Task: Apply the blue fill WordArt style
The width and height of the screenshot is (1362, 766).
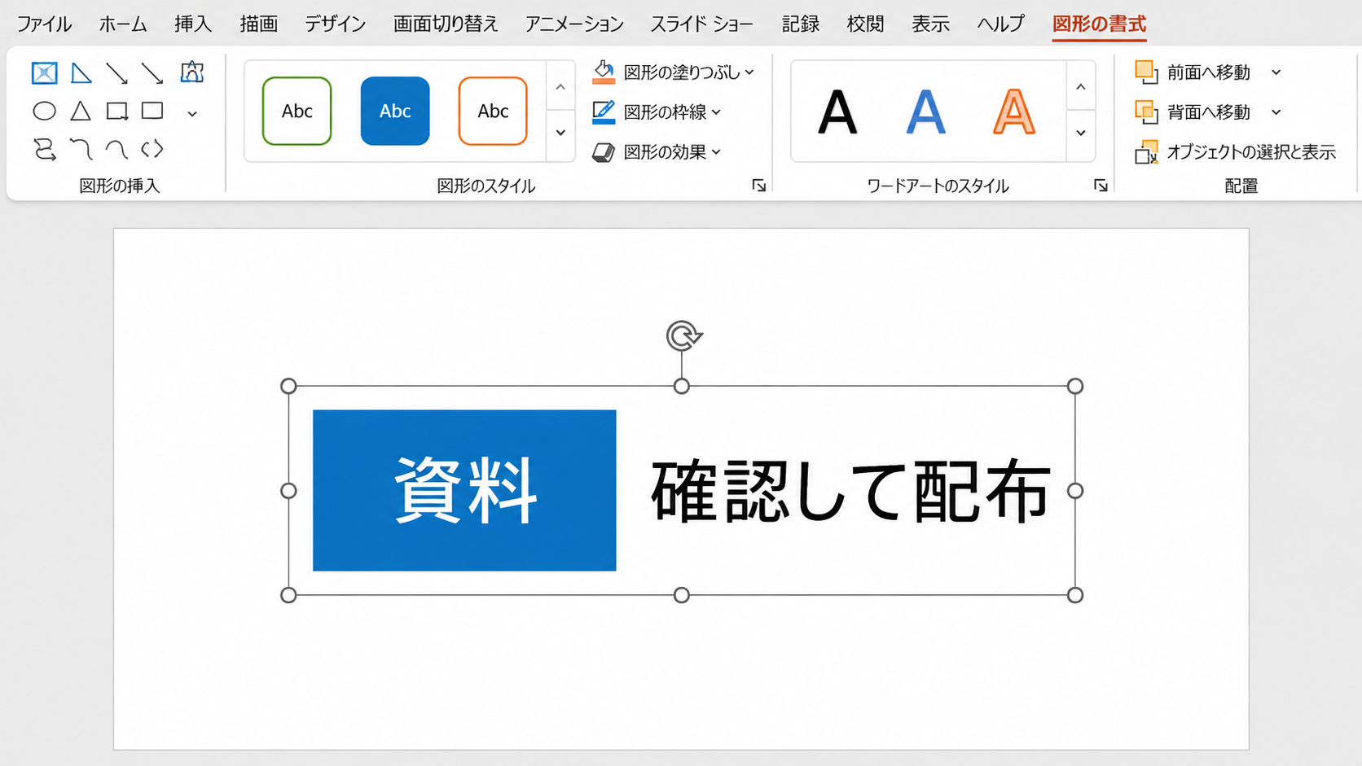Action: (x=926, y=112)
